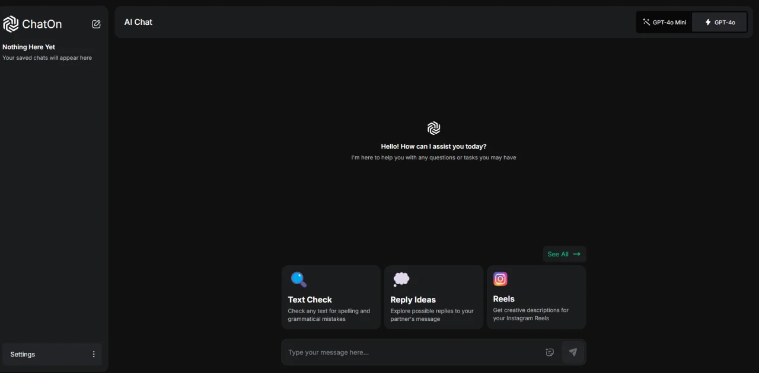Click Get creative descriptions Reels text
Screen dimensions: 759x373
coord(531,314)
